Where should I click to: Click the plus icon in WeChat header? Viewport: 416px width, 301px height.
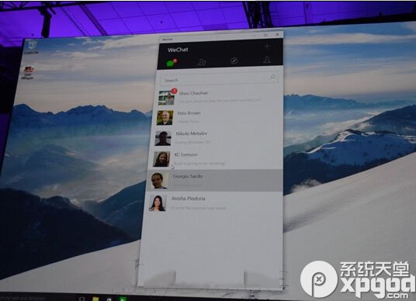click(x=267, y=46)
